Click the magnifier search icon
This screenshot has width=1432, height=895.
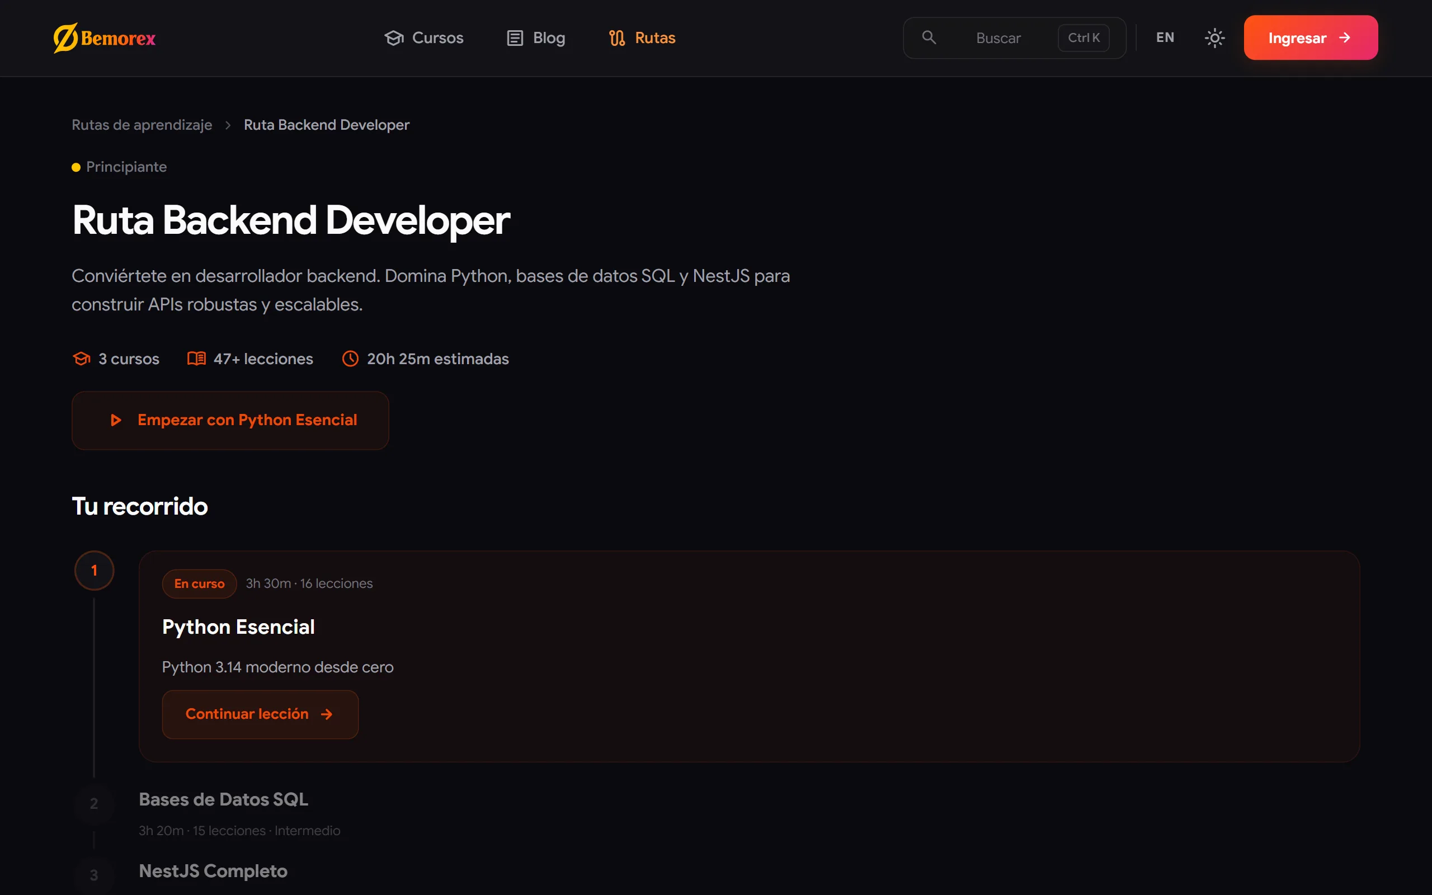tap(929, 37)
